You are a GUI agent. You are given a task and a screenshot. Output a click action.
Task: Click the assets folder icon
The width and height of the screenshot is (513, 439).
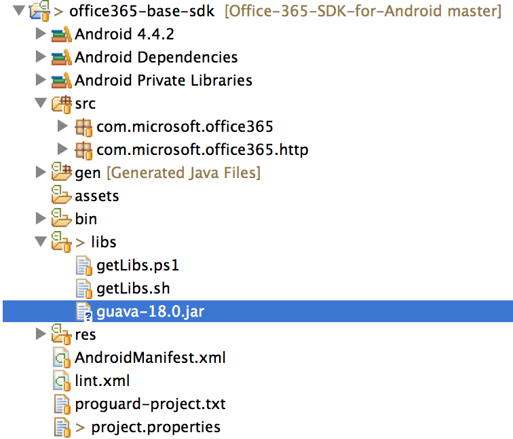(61, 194)
